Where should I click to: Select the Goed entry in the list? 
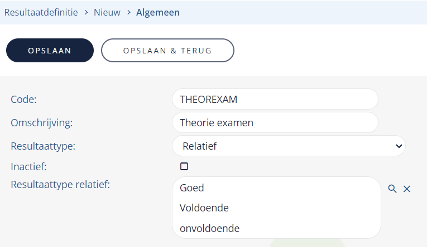click(191, 188)
